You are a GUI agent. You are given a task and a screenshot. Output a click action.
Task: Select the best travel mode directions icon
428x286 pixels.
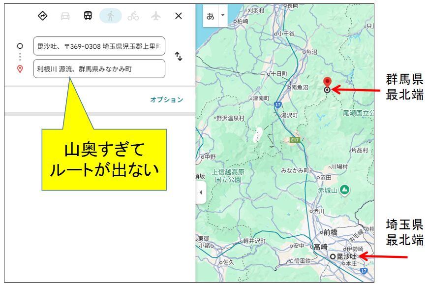click(x=42, y=16)
